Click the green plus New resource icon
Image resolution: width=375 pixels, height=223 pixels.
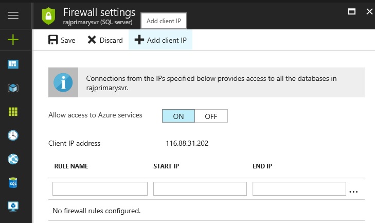click(x=13, y=40)
